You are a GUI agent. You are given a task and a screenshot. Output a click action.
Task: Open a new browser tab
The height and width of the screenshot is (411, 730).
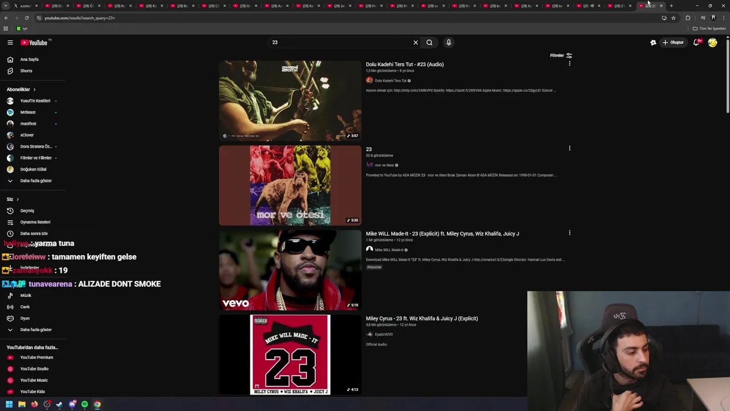pos(671,6)
